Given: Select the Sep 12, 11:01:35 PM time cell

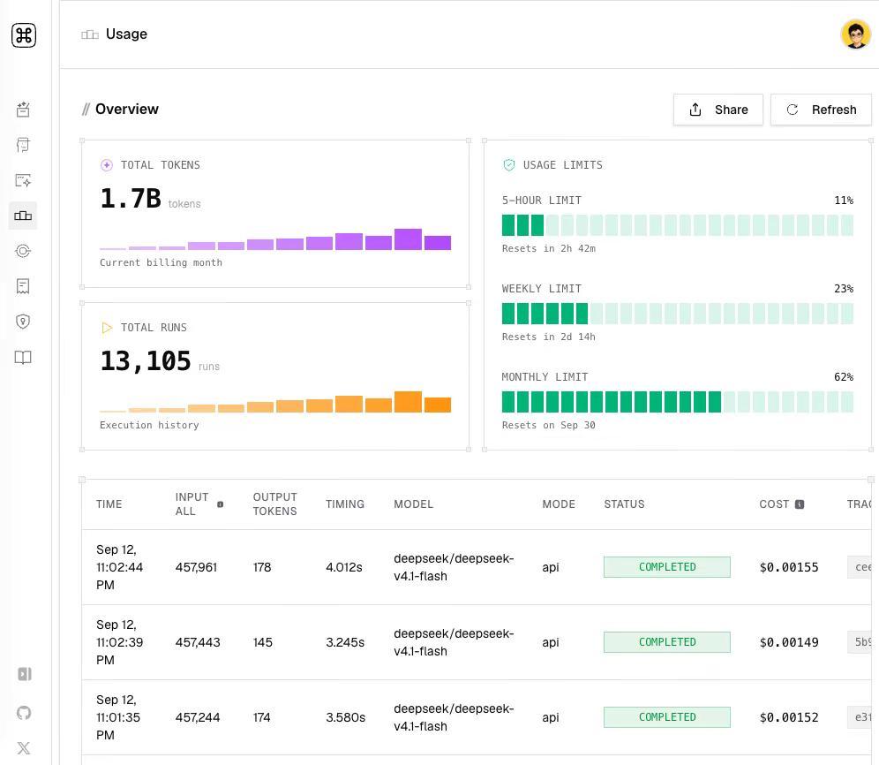Looking at the screenshot, I should (118, 717).
